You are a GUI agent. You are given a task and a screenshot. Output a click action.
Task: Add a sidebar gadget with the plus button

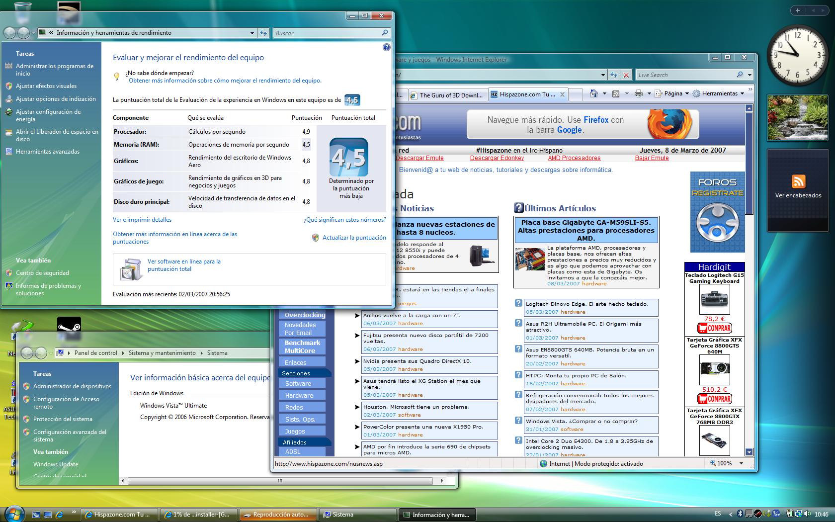pos(798,10)
